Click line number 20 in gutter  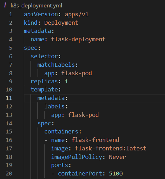[x=9, y=174]
